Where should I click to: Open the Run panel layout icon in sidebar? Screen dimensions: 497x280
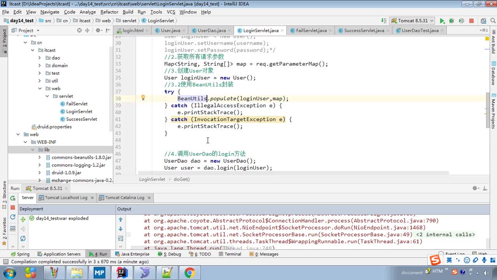(13, 229)
